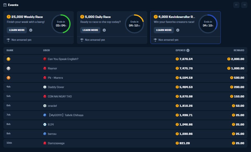Click avatar badge next to oraclef
This screenshot has width=251, height=152.
click(x=45, y=106)
